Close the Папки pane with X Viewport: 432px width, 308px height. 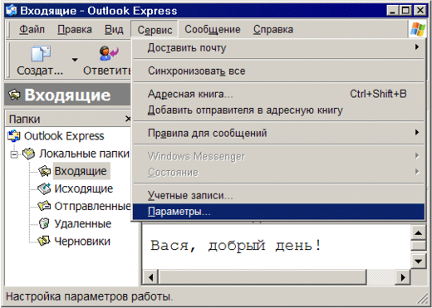click(x=128, y=119)
